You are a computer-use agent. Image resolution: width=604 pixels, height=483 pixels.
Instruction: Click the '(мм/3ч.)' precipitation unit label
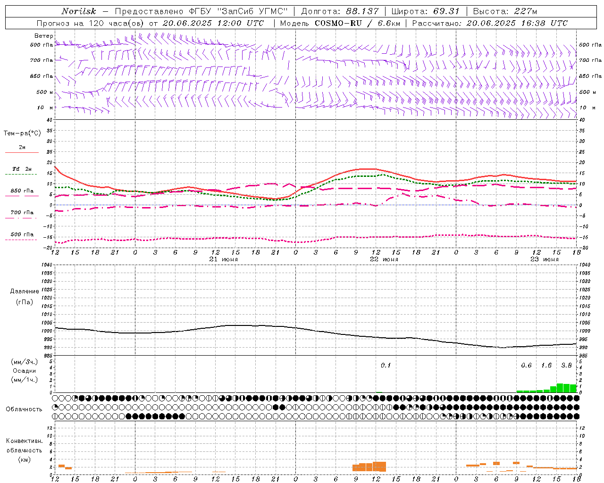click(x=25, y=362)
